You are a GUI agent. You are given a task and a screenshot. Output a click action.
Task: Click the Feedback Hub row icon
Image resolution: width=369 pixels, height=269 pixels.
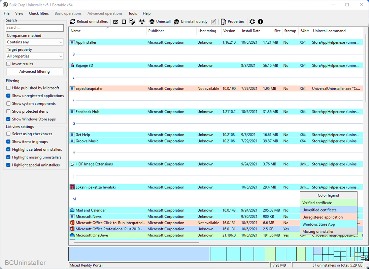(72, 112)
